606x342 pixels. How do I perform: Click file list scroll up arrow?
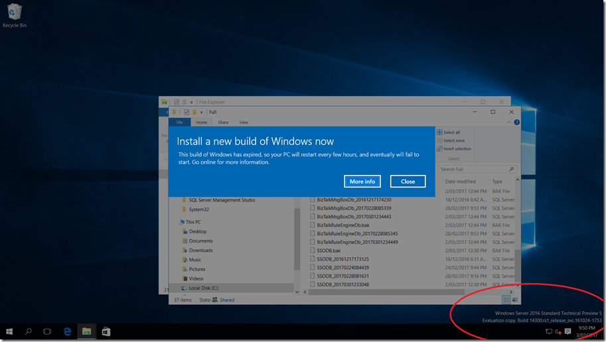518,180
